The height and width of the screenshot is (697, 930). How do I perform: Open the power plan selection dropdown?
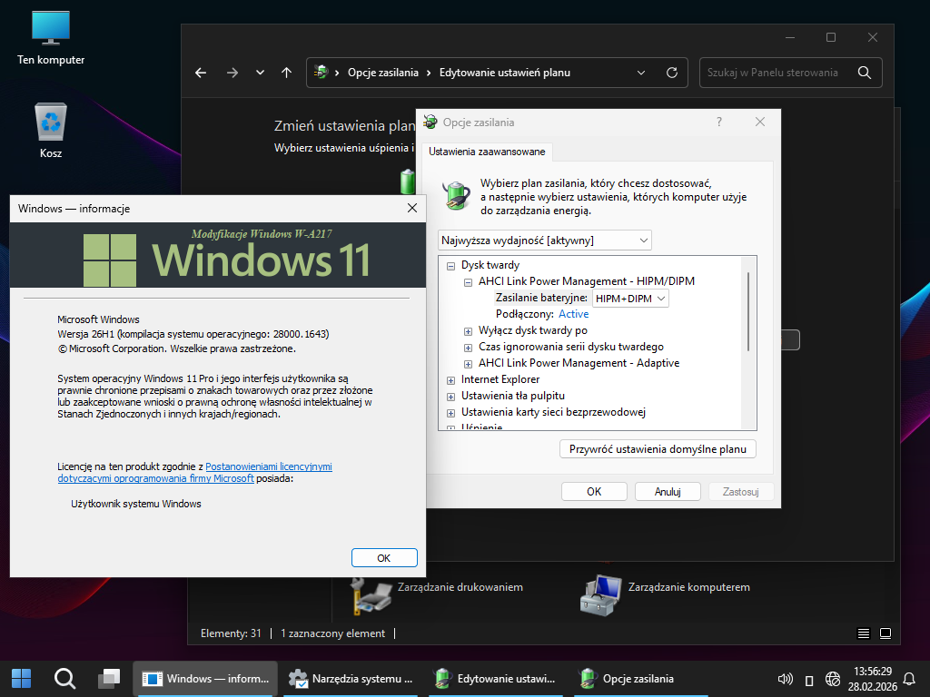pos(544,240)
